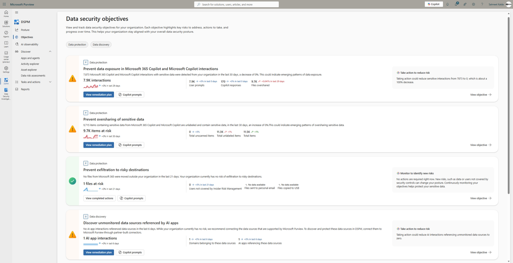Open Copilot prompts for oversharing objective
The image size is (513, 263).
pos(130,145)
